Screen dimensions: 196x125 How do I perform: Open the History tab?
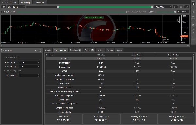(x=100, y=50)
